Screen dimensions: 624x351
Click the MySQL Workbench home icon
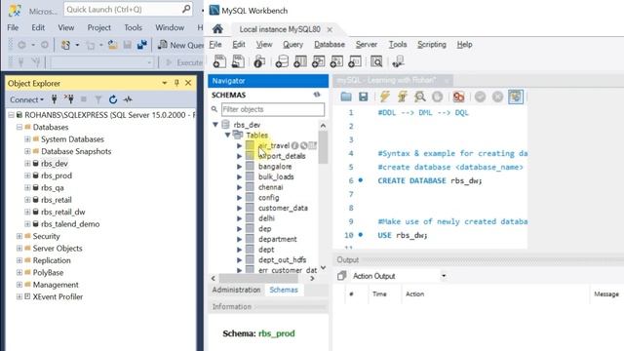coord(217,29)
